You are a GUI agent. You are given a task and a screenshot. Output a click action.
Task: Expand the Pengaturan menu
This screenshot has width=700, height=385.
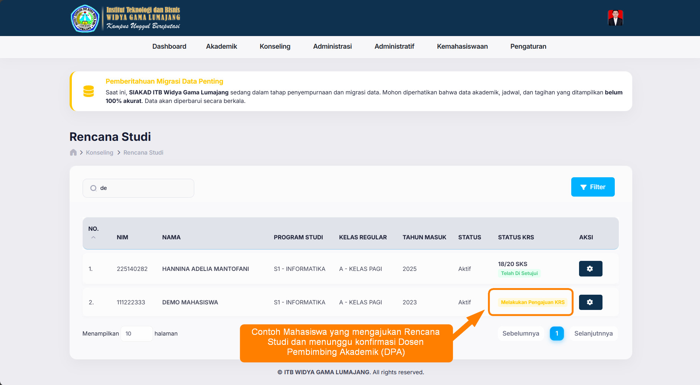(528, 46)
